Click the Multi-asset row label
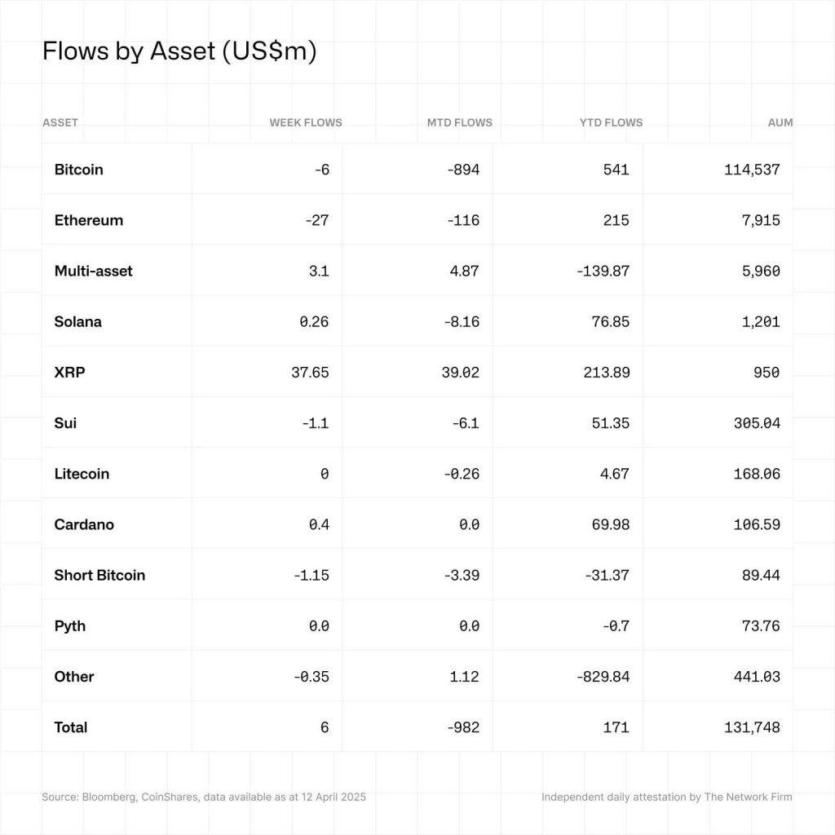Image resolution: width=835 pixels, height=835 pixels. click(x=93, y=271)
